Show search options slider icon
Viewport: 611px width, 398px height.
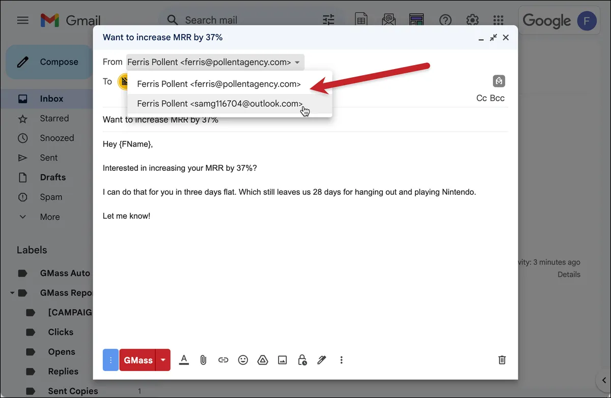(x=328, y=20)
